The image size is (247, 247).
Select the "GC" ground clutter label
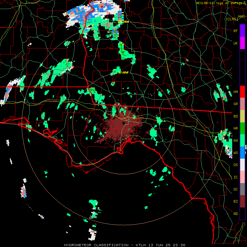click(235, 189)
